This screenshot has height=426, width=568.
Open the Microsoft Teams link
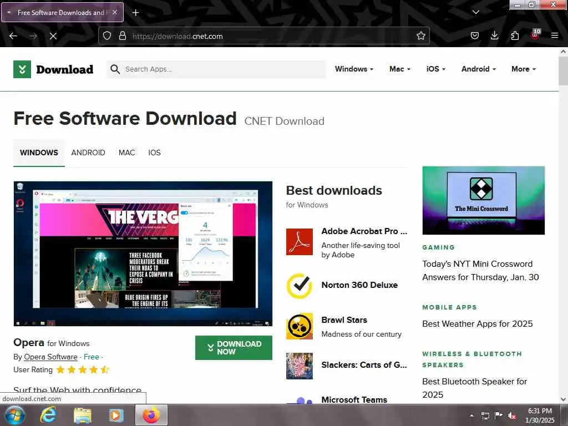coord(354,399)
